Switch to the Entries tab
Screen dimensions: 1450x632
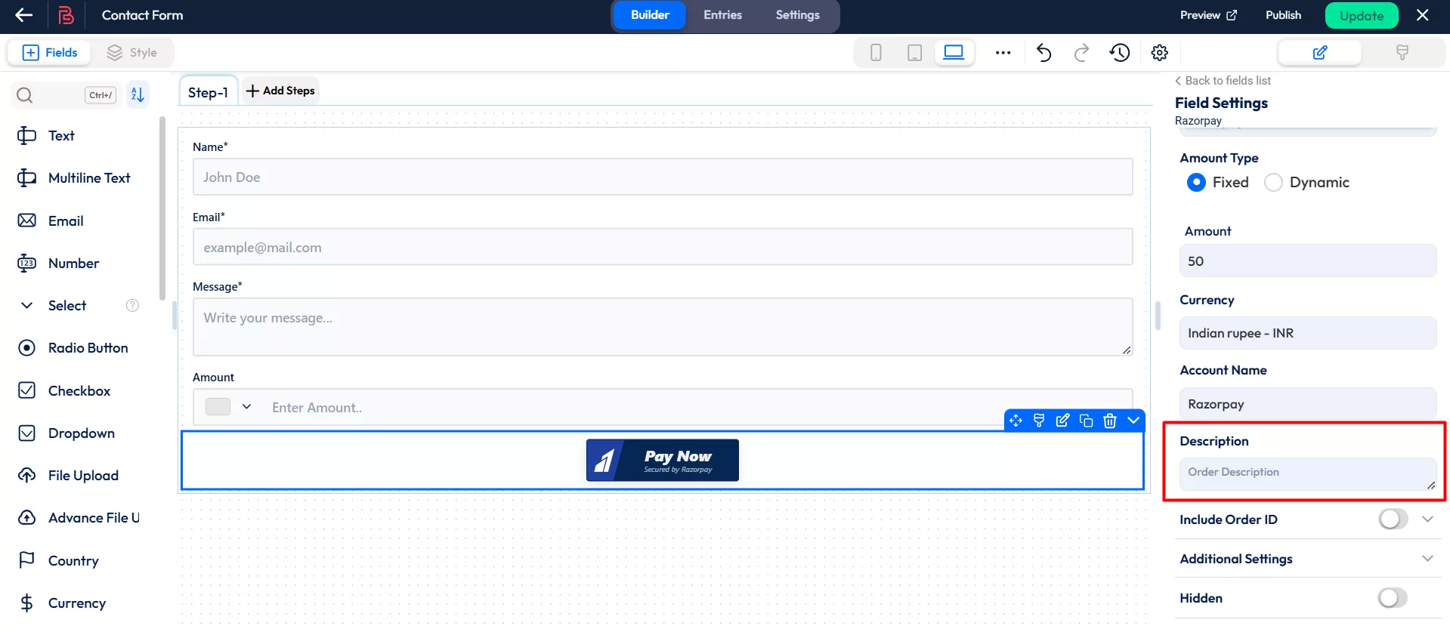click(722, 15)
